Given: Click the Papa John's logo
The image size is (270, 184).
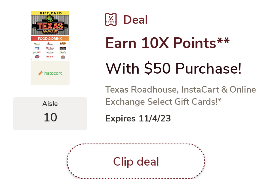Looking at the screenshot, I should pos(50,57).
